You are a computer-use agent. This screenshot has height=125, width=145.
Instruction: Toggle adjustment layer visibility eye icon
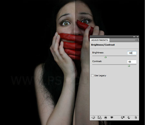[112, 118]
